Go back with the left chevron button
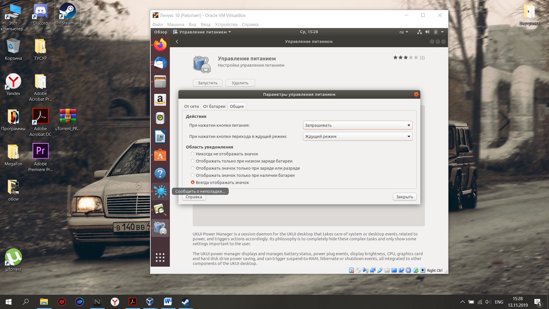This screenshot has width=549, height=309. [x=177, y=41]
